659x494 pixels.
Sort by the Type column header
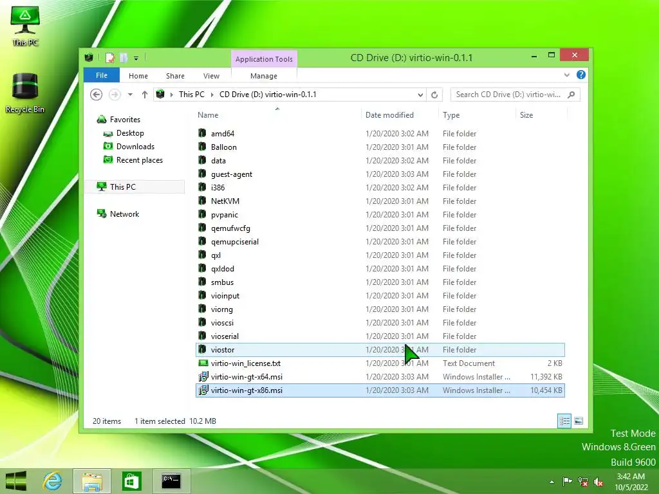click(x=477, y=114)
